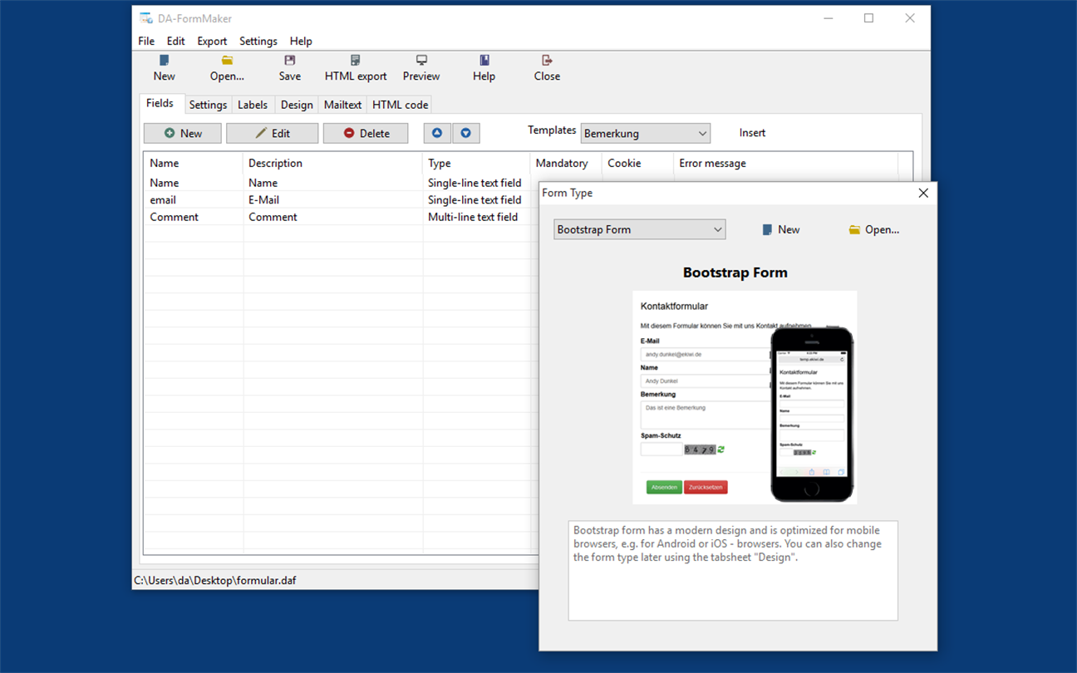Open the Edit menu

pos(175,41)
